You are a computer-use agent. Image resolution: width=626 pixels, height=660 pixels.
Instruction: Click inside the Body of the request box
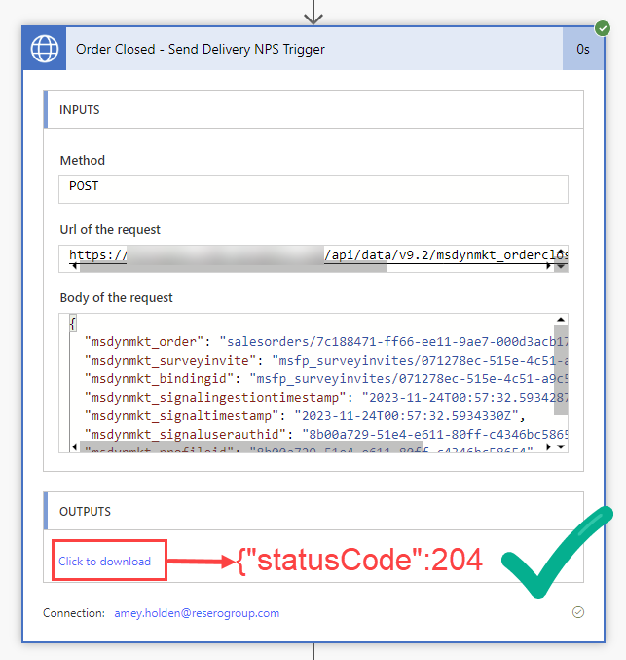pos(313,383)
